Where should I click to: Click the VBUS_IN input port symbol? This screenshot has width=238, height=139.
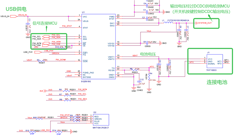pyautogui.click(x=14, y=16)
